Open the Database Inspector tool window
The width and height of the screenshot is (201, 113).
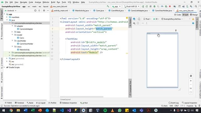68,103
